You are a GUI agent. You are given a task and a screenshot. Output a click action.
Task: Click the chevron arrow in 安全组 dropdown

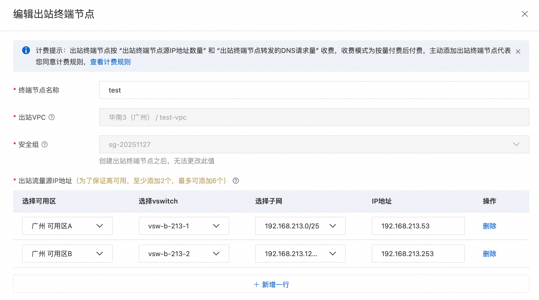click(x=516, y=144)
